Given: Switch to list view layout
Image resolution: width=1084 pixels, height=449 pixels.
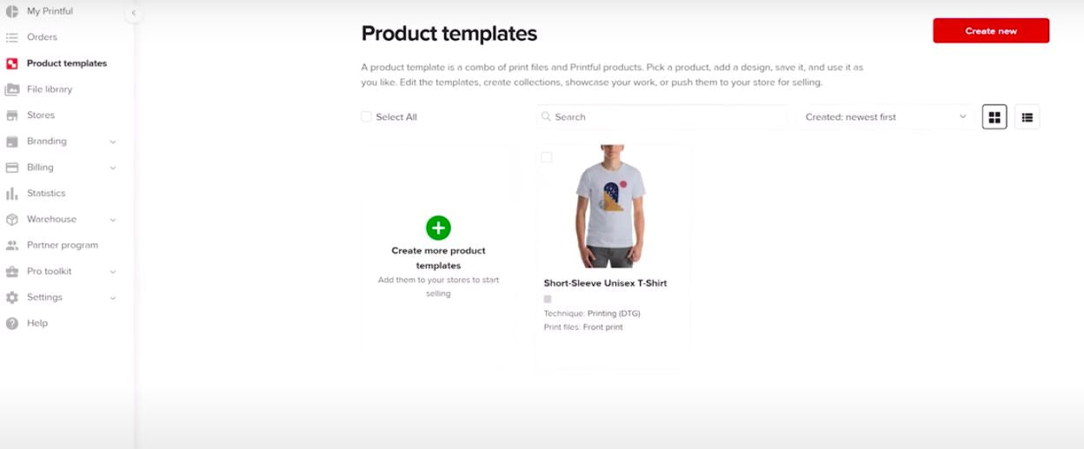Looking at the screenshot, I should click(1027, 117).
